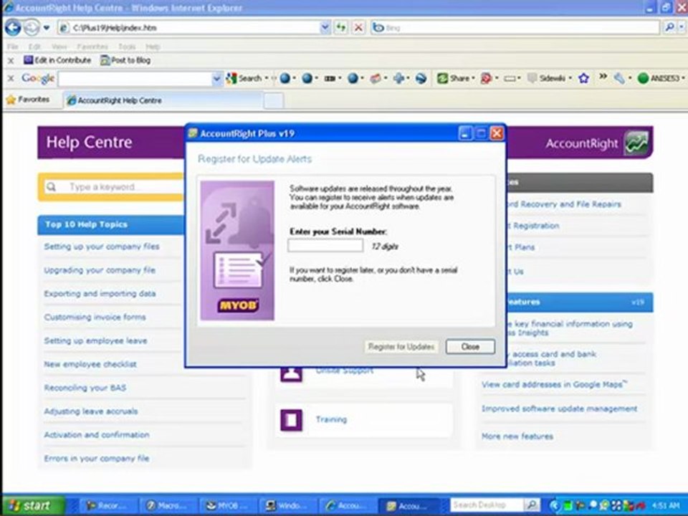Click the Serial Number input field
This screenshot has height=516, width=688.
coord(325,246)
